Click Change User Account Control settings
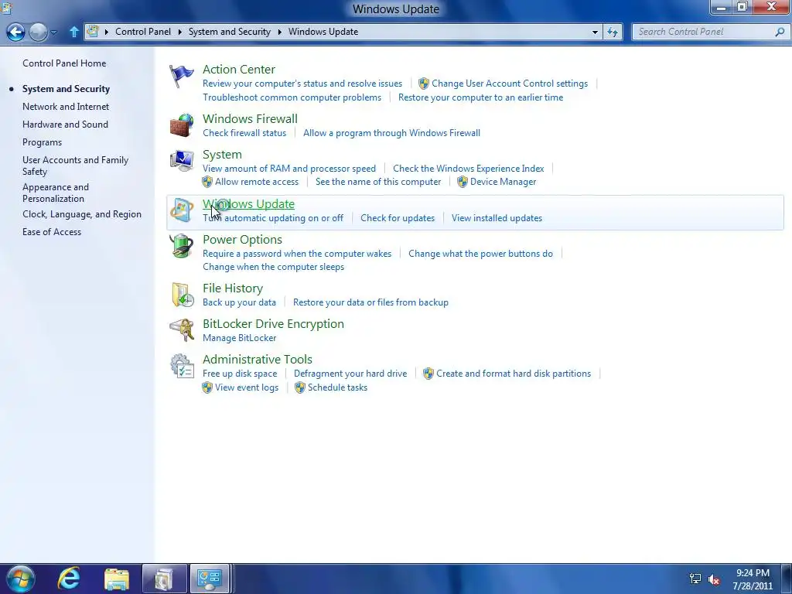Image resolution: width=792 pixels, height=594 pixels. [510, 84]
